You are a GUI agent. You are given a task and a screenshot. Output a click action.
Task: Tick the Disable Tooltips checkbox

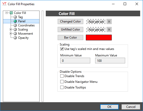62,87
